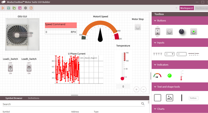
Task: Select the gauge indicator in Toolbox
Action: pos(158,75)
